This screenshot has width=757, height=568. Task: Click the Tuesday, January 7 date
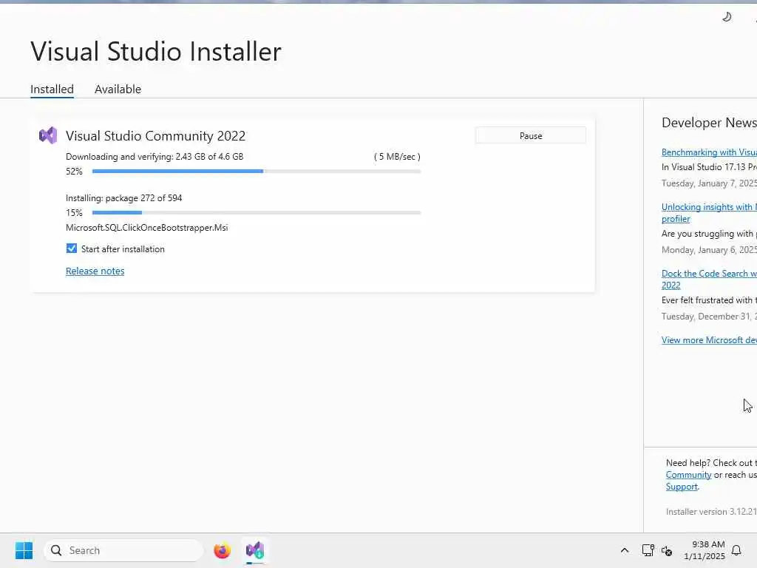709,183
